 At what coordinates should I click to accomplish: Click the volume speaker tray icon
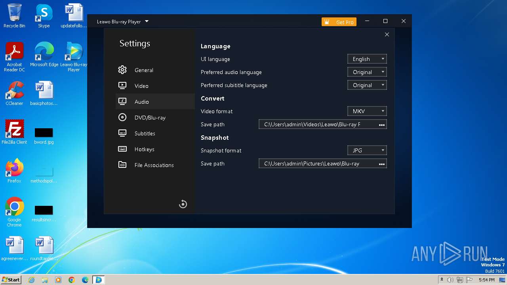pyautogui.click(x=450, y=280)
